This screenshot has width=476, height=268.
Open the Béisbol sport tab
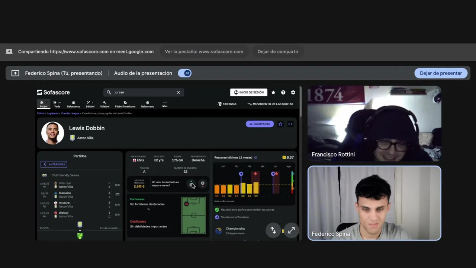coord(90,104)
